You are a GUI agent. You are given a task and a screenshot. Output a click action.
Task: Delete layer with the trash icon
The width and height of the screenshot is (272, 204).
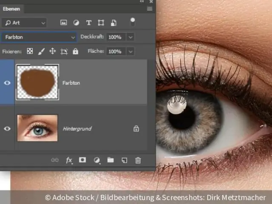(x=138, y=160)
